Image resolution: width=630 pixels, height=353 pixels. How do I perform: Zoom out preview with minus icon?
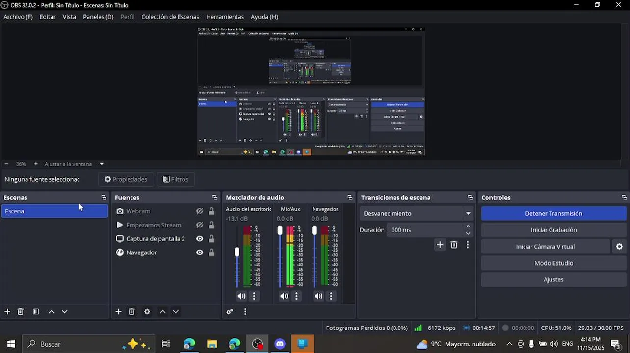pyautogui.click(x=6, y=164)
